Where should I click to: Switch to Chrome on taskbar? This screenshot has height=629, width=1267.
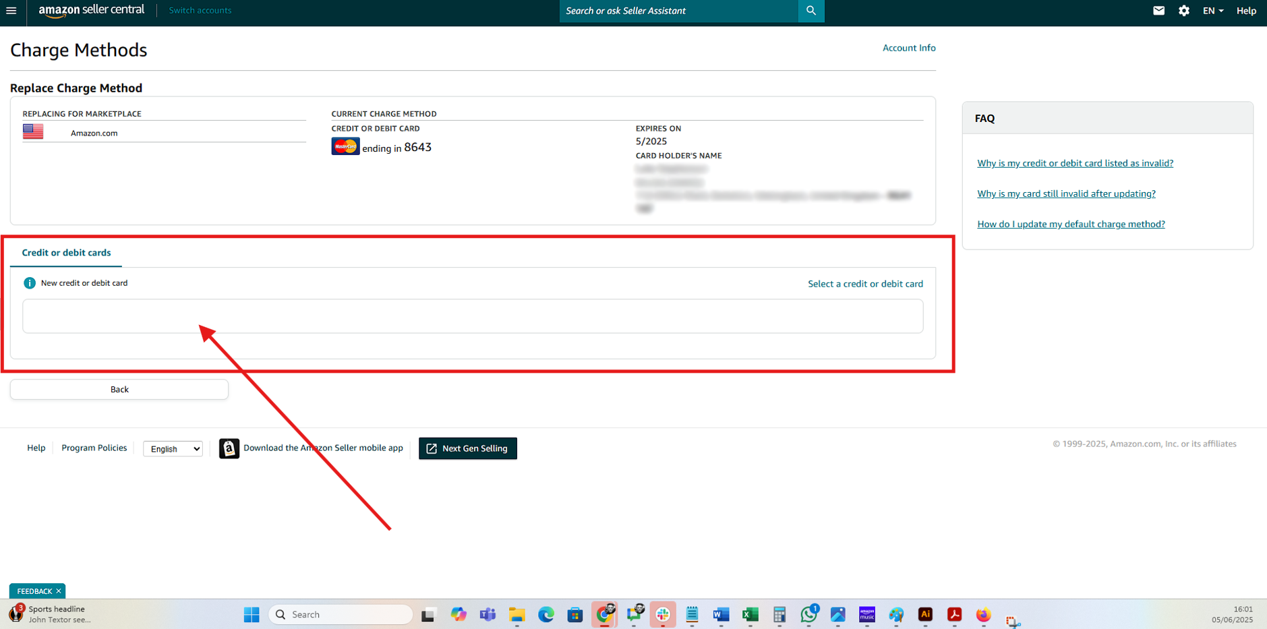click(x=605, y=614)
